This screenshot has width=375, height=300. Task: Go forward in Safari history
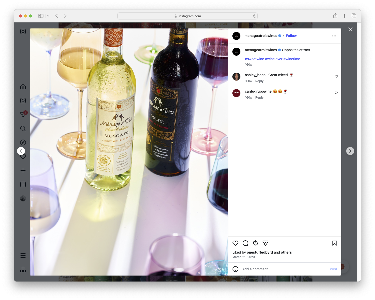[x=65, y=16]
